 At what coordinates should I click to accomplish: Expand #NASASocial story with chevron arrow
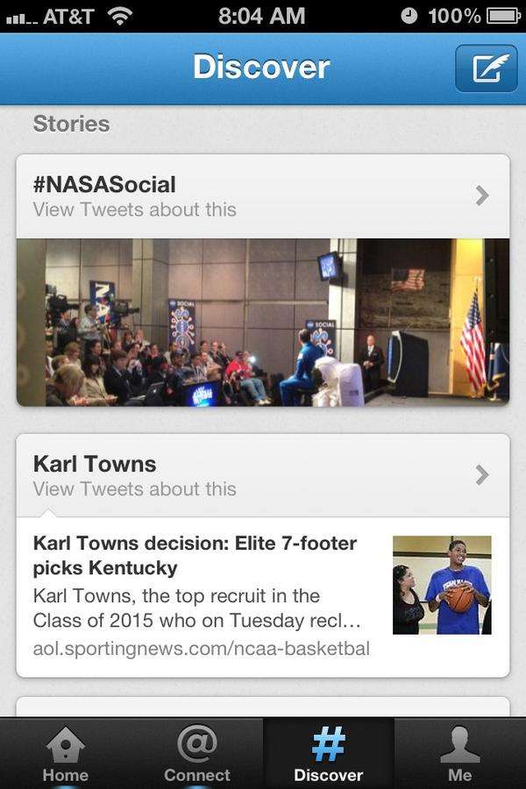pyautogui.click(x=481, y=195)
